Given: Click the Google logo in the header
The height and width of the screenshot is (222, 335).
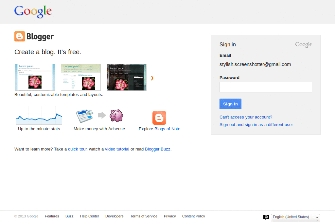Looking at the screenshot, I should [x=33, y=11].
